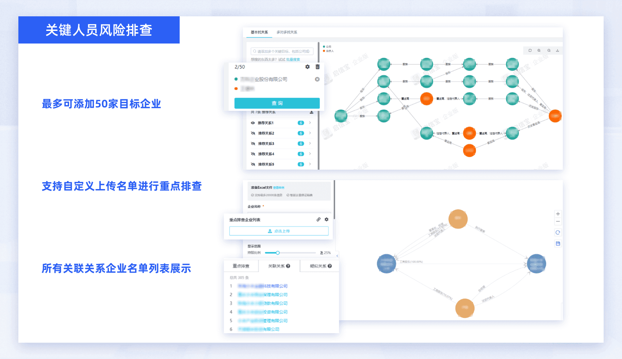Click 持股比例 slider track right portion
The width and height of the screenshot is (622, 359).
(x=298, y=253)
